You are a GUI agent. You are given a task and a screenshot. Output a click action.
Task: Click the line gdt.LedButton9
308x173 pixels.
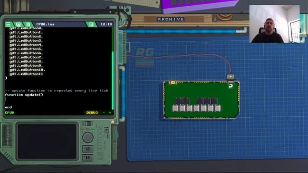tap(26, 65)
